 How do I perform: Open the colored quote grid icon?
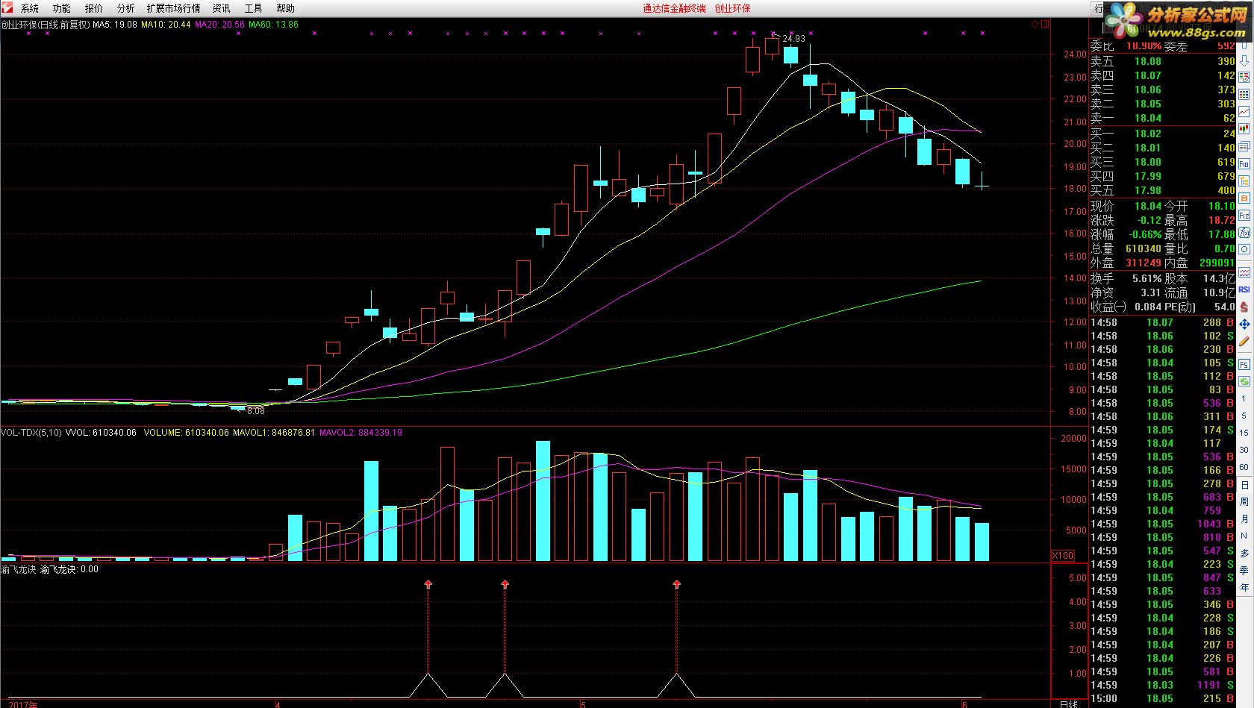pyautogui.click(x=1244, y=94)
